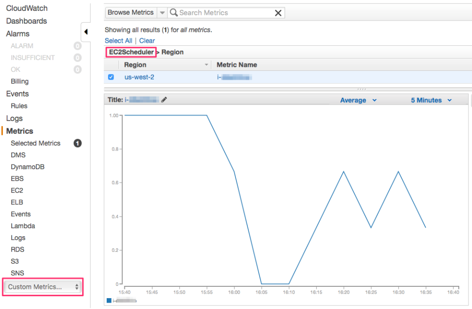
Task: Click the Select All link
Action: [x=118, y=40]
